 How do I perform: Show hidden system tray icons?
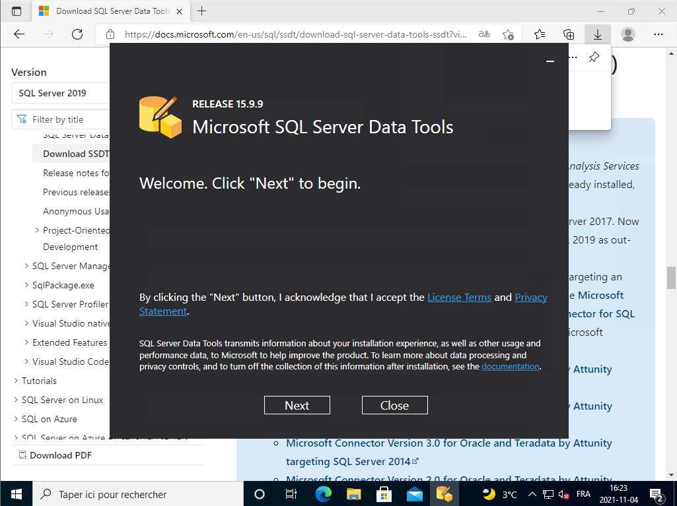(x=532, y=494)
